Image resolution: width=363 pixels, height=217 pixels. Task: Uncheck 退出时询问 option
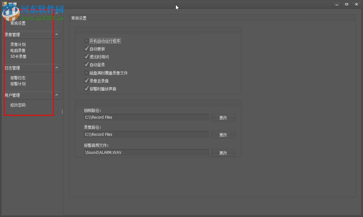tap(86, 57)
